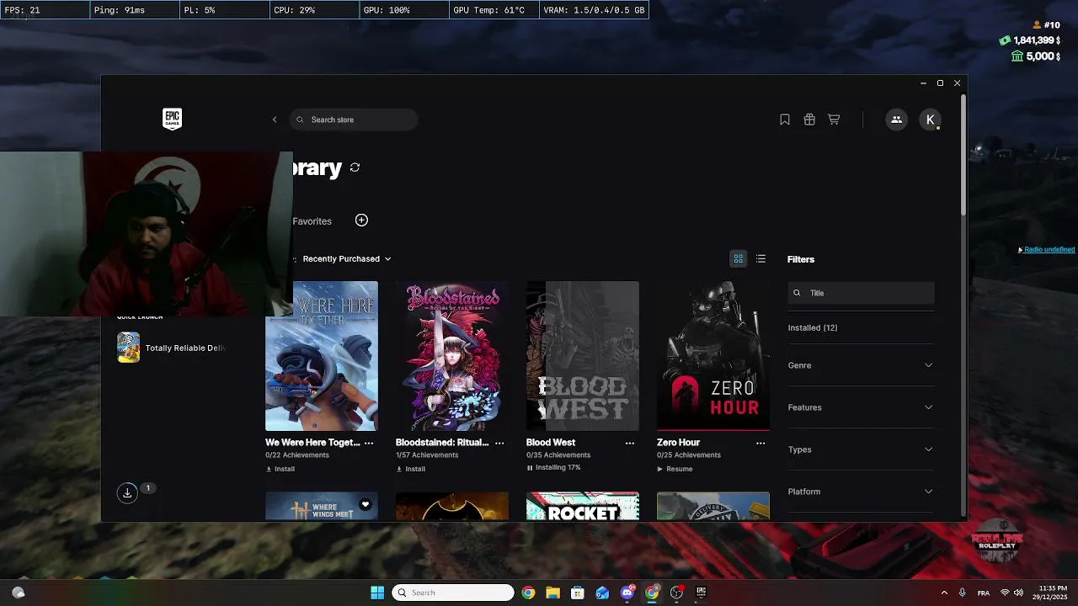
Task: Open Epic Games Launcher taskbar icon
Action: [701, 593]
